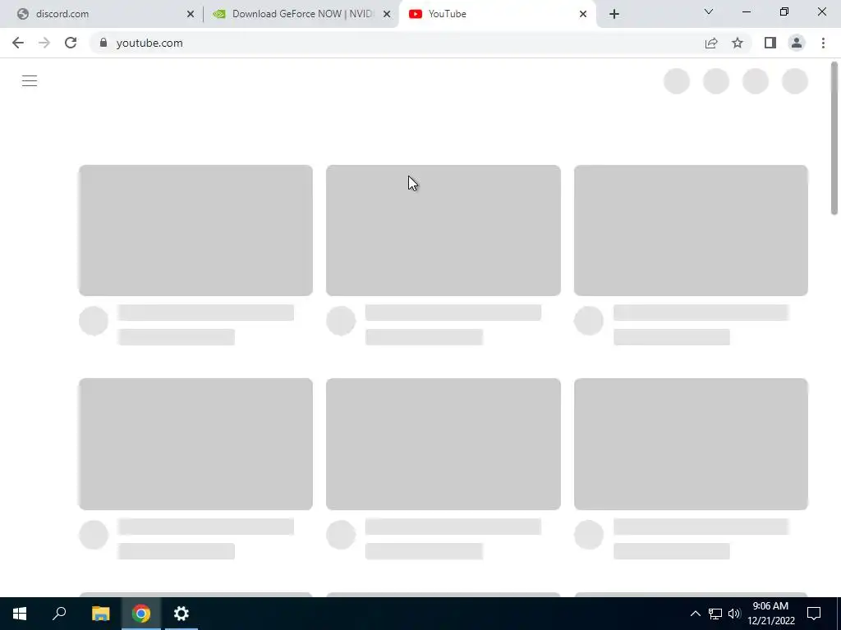Image resolution: width=841 pixels, height=630 pixels.
Task: Switch to Download GeForce NOW tab
Action: tap(301, 14)
